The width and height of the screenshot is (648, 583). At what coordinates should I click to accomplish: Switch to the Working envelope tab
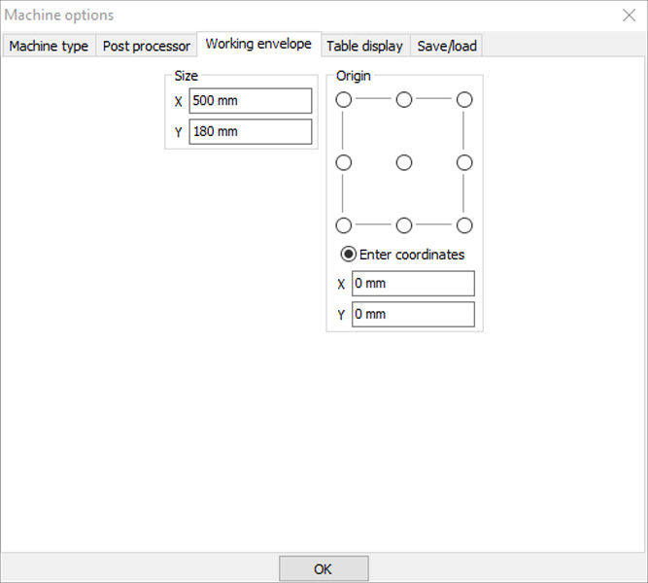(258, 45)
